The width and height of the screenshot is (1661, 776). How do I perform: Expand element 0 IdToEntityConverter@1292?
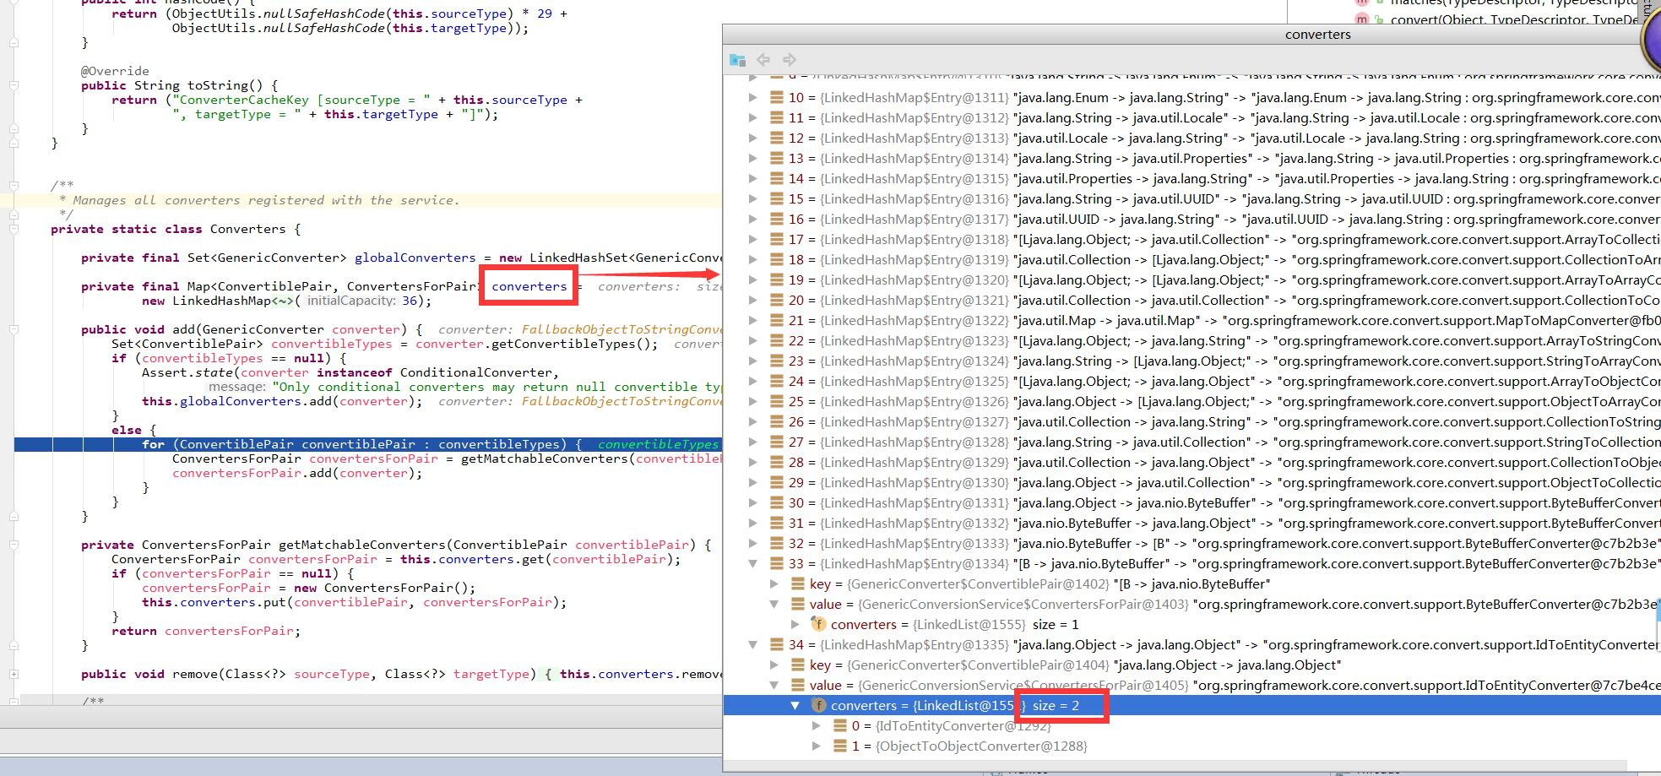pos(816,725)
